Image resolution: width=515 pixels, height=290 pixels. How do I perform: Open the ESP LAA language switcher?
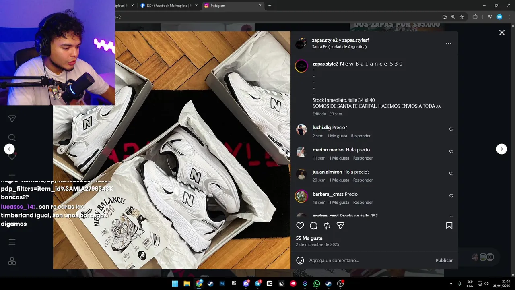(470, 284)
